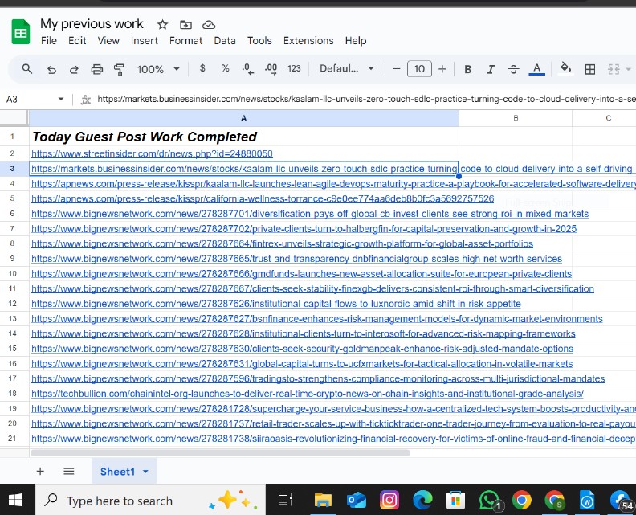Open the borders tool

coord(589,69)
